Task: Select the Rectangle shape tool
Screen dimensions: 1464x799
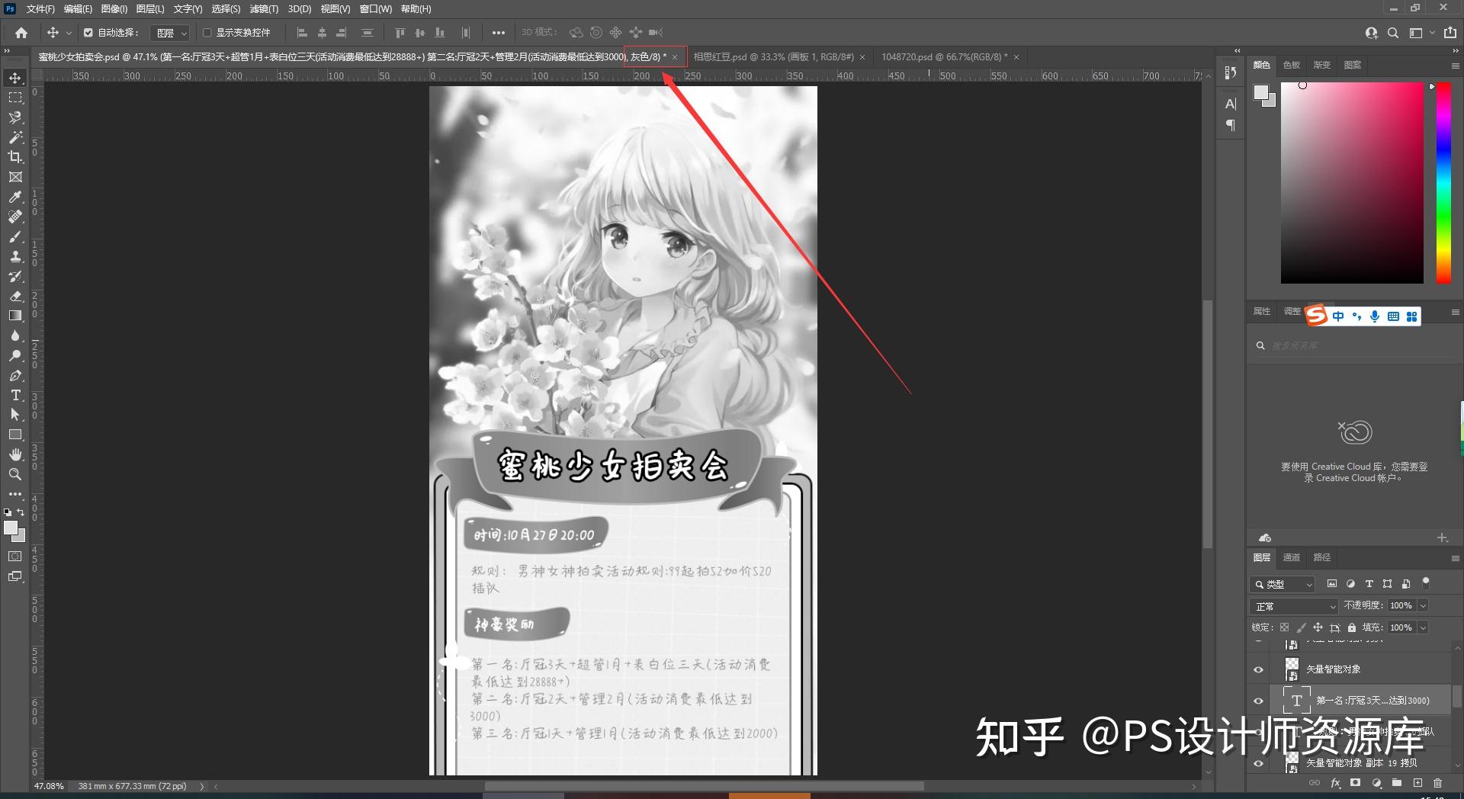Action: [15, 435]
